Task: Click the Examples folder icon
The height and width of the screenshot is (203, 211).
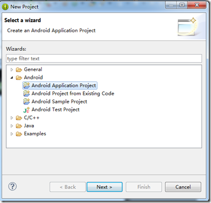Action: click(19, 134)
